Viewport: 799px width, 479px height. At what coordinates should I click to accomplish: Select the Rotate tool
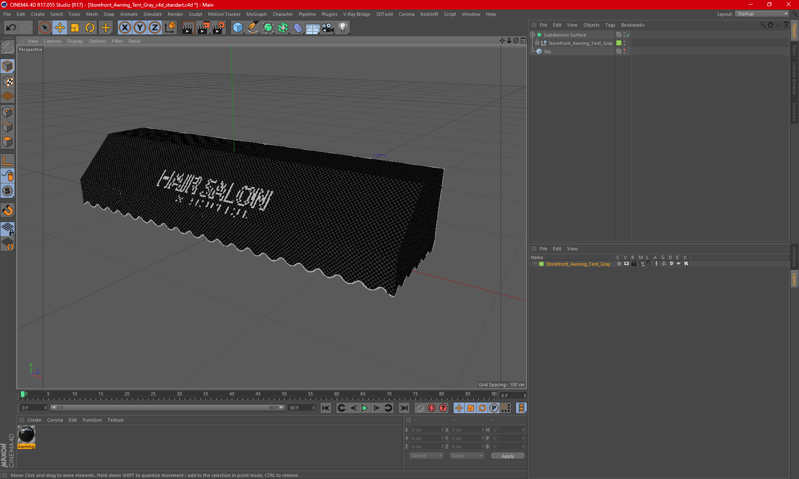click(90, 27)
